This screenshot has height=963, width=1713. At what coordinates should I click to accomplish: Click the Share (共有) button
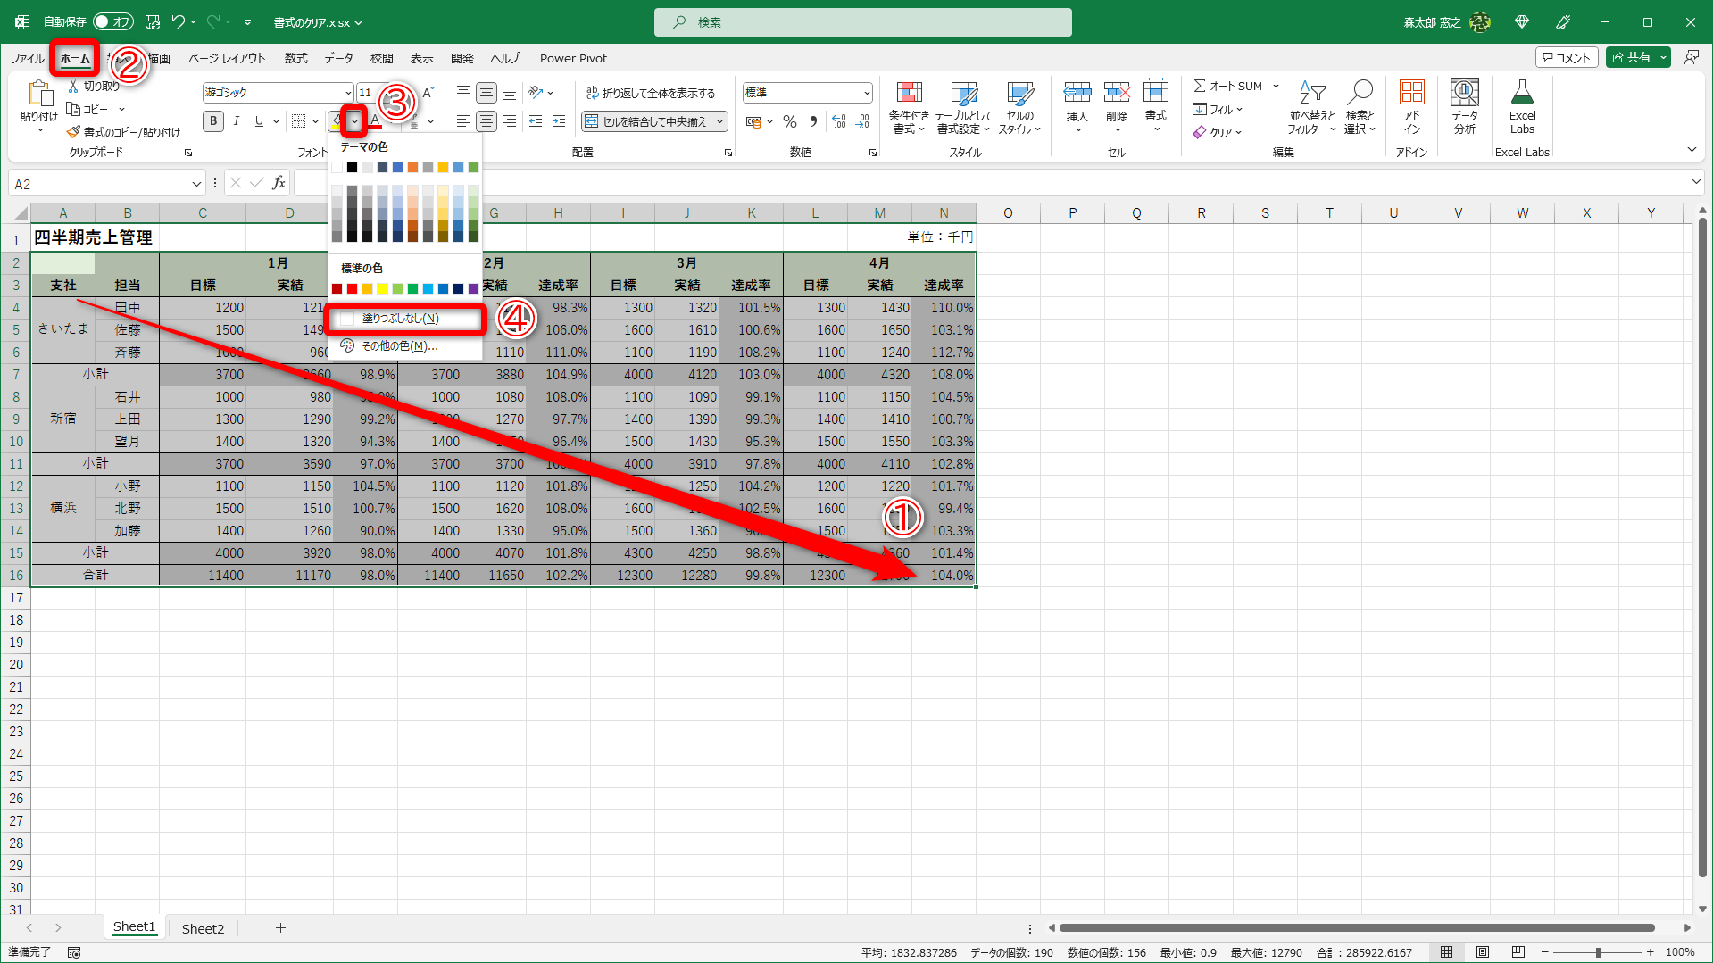1638,57
